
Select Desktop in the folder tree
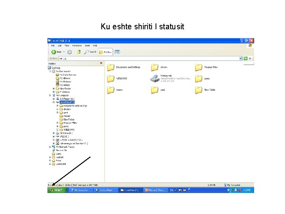click(x=56, y=68)
